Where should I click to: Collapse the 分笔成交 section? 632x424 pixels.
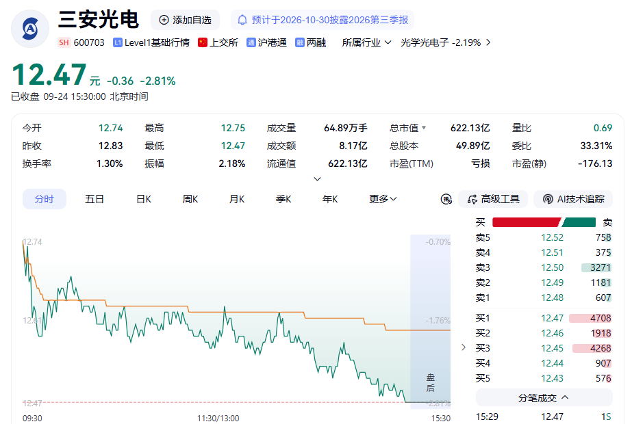click(544, 398)
